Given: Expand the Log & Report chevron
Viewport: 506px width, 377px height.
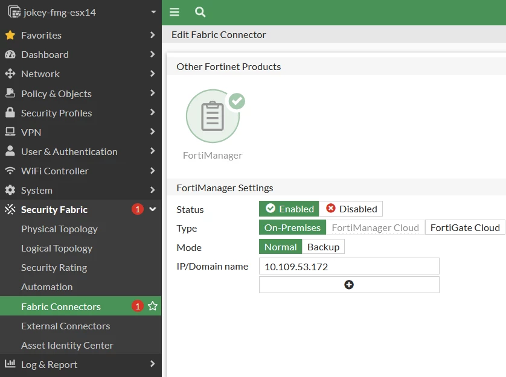Looking at the screenshot, I should click(153, 364).
